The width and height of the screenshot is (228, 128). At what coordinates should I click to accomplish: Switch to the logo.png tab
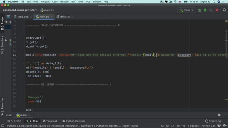(x=23, y=17)
